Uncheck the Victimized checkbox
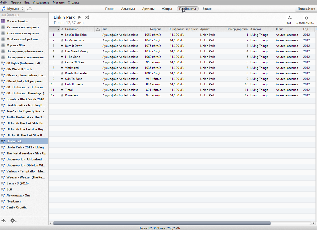Viewport: 317px width, 230px height. pyautogui.click(x=62, y=68)
